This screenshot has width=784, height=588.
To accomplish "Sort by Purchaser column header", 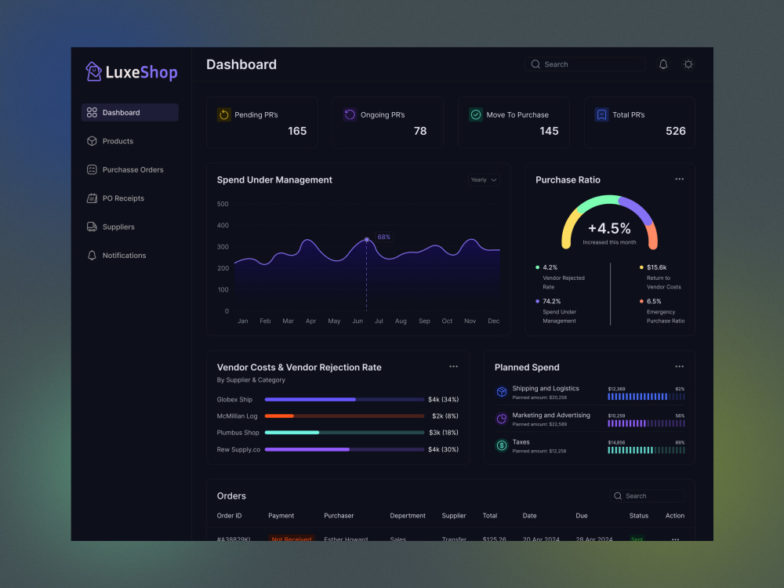I will click(x=339, y=516).
